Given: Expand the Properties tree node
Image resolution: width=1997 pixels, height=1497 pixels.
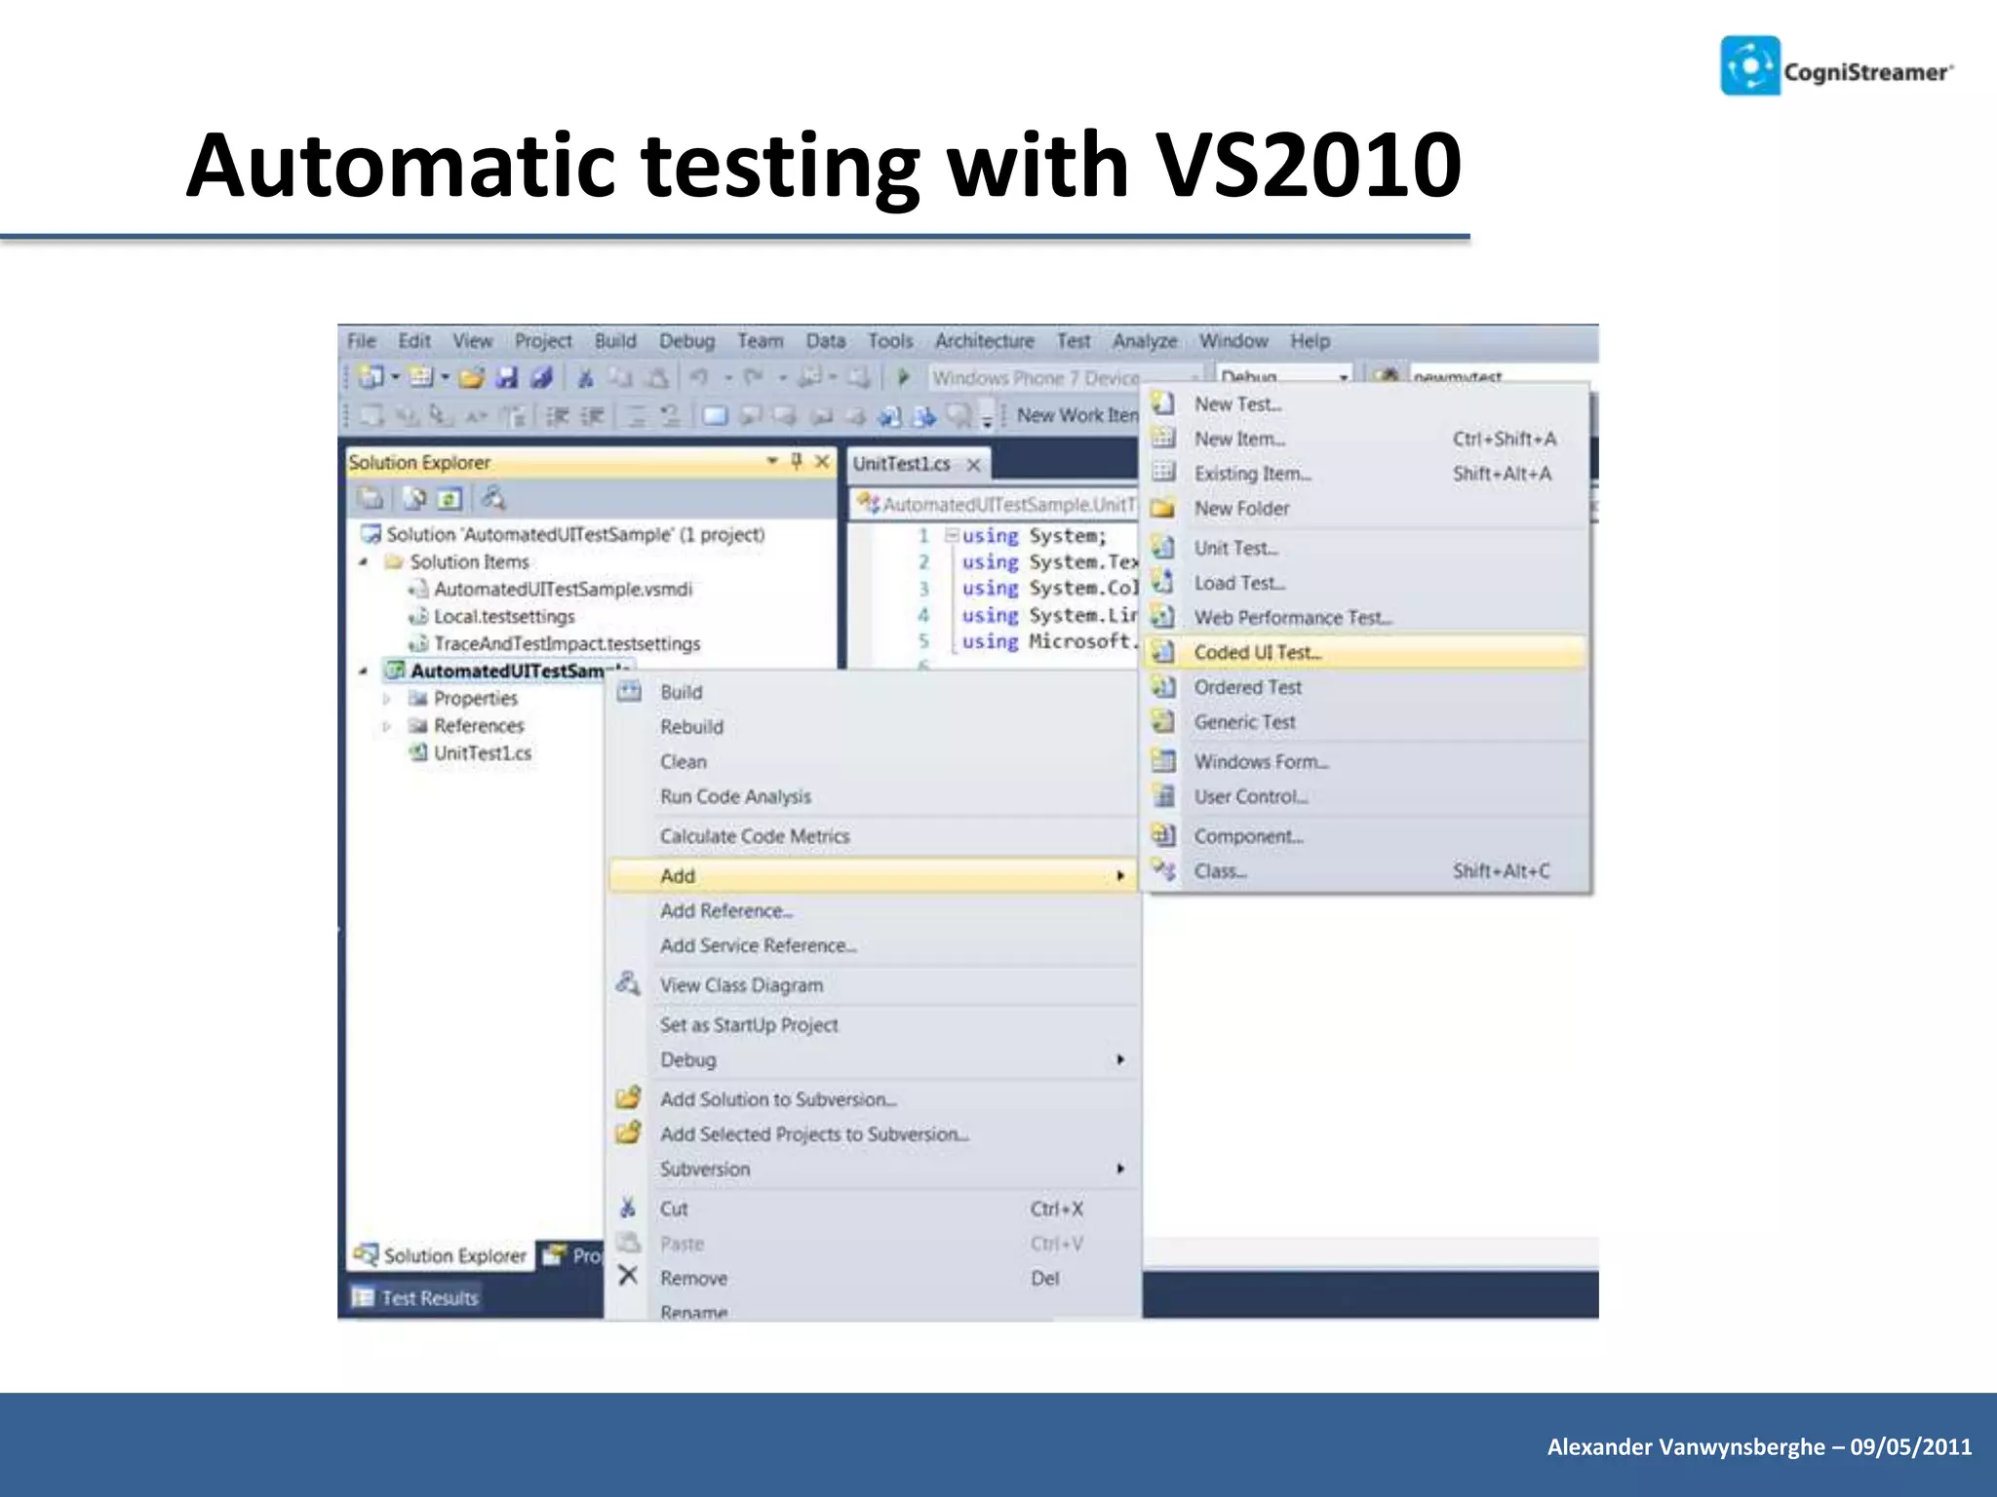Looking at the screenshot, I should pos(387,699).
